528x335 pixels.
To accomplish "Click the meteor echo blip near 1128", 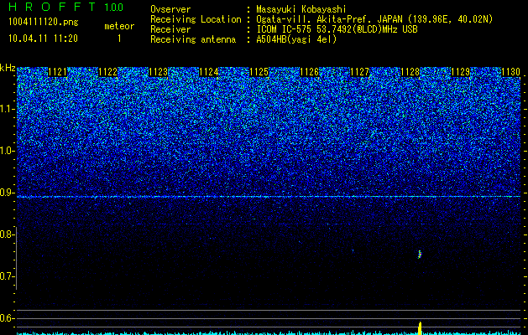I will point(420,255).
